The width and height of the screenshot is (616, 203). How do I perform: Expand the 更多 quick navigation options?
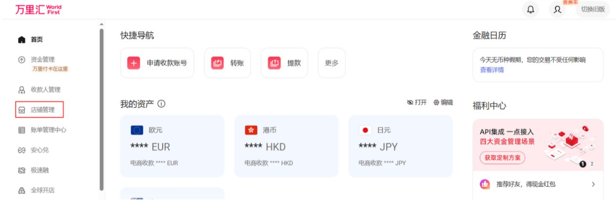[331, 63]
